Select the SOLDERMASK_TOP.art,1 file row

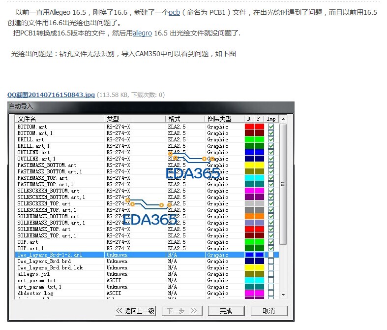(x=147, y=235)
